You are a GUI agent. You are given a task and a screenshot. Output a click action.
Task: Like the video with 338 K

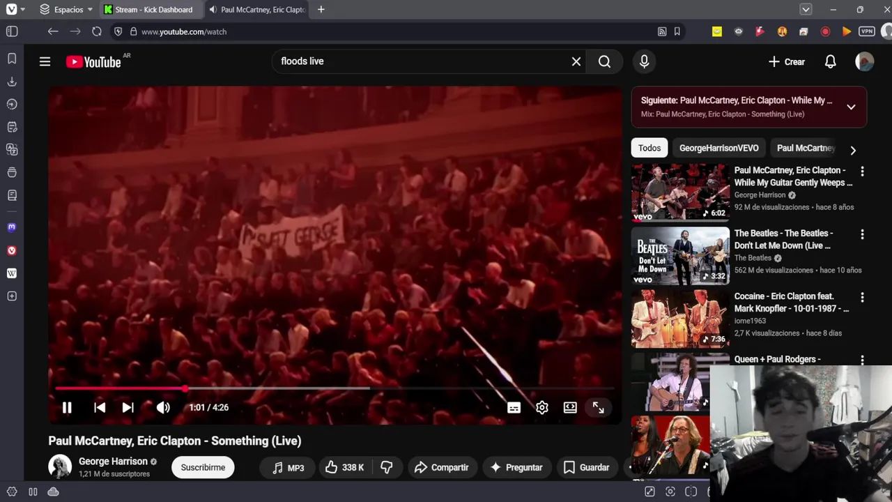point(344,467)
